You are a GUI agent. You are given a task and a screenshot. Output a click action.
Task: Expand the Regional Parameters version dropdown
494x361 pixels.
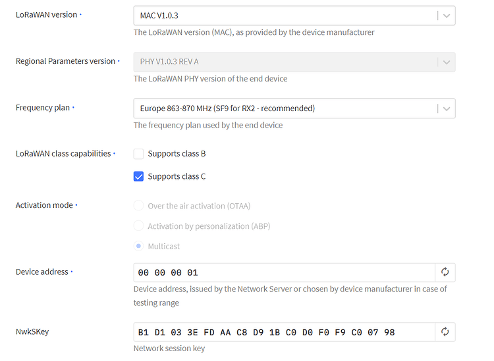click(294, 62)
